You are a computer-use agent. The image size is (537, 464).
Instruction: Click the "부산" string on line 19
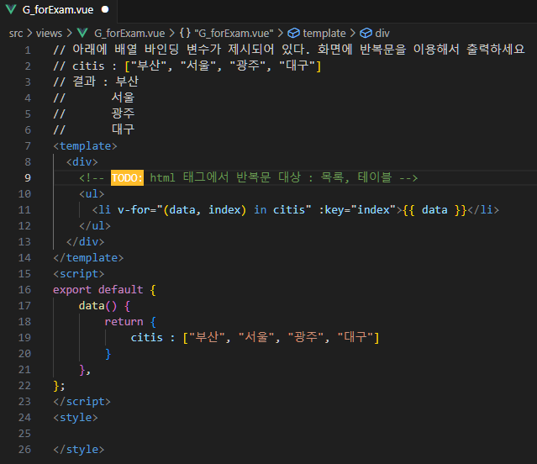point(207,338)
